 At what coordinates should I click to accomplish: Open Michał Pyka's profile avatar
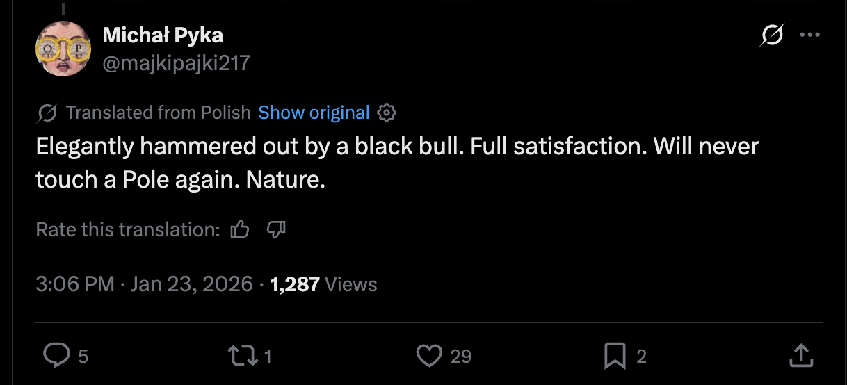tap(63, 49)
